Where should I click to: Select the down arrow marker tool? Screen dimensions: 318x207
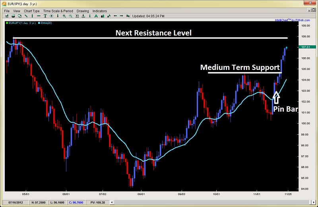click(58, 16)
